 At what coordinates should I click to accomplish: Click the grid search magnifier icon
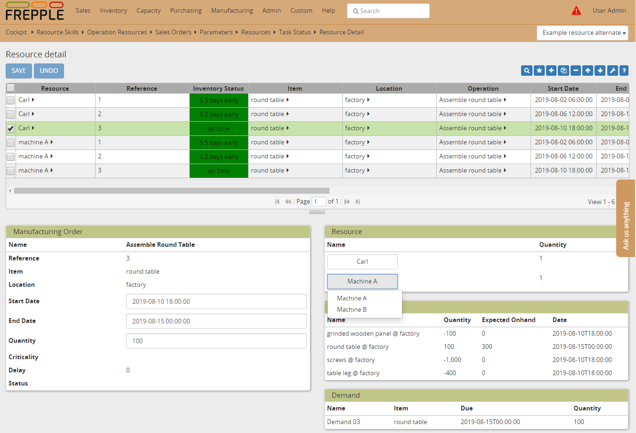[x=527, y=71]
